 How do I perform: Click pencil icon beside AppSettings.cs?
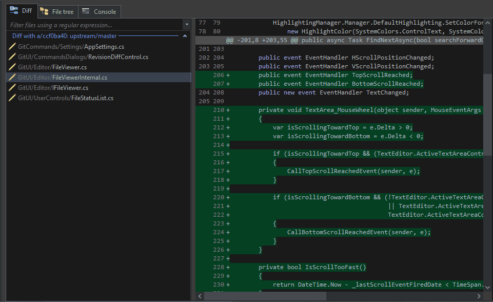click(x=12, y=47)
